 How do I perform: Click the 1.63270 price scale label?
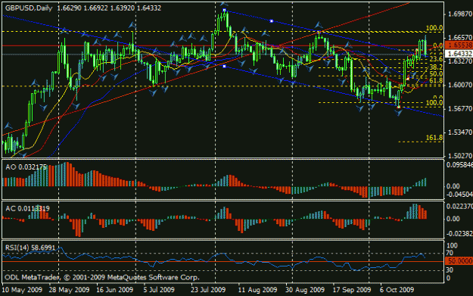tap(459, 61)
